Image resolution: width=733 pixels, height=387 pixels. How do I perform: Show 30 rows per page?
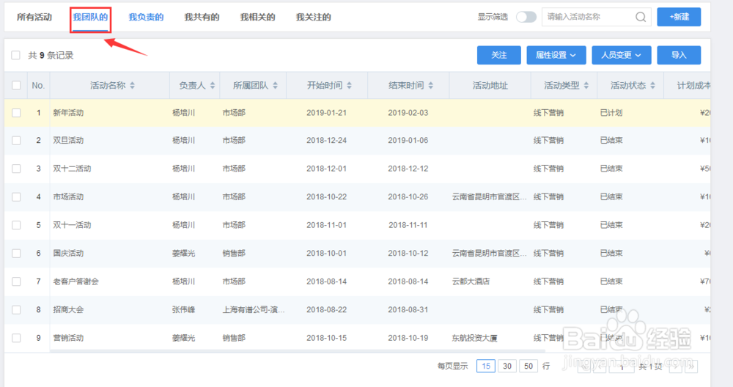click(x=507, y=366)
